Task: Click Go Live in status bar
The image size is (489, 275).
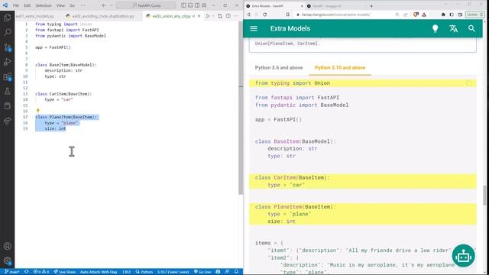Action: click(x=202, y=272)
